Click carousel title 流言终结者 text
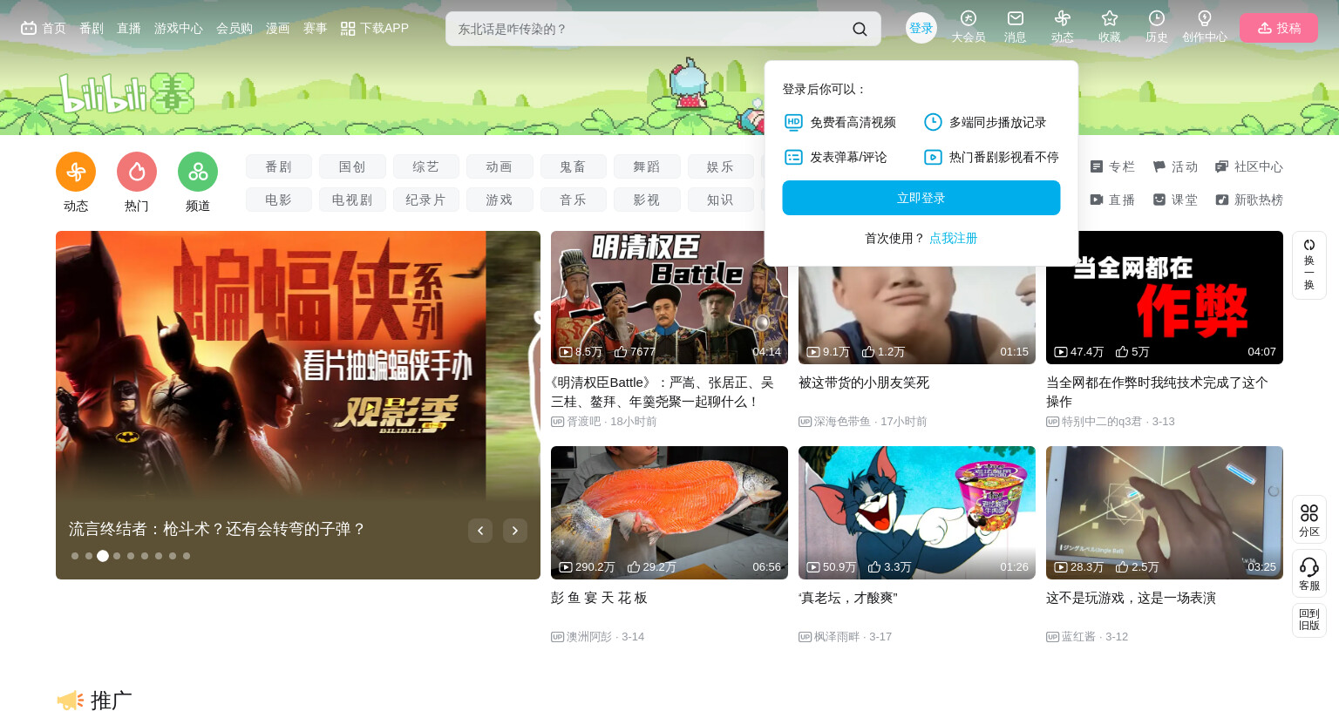1339x718 pixels. [217, 529]
